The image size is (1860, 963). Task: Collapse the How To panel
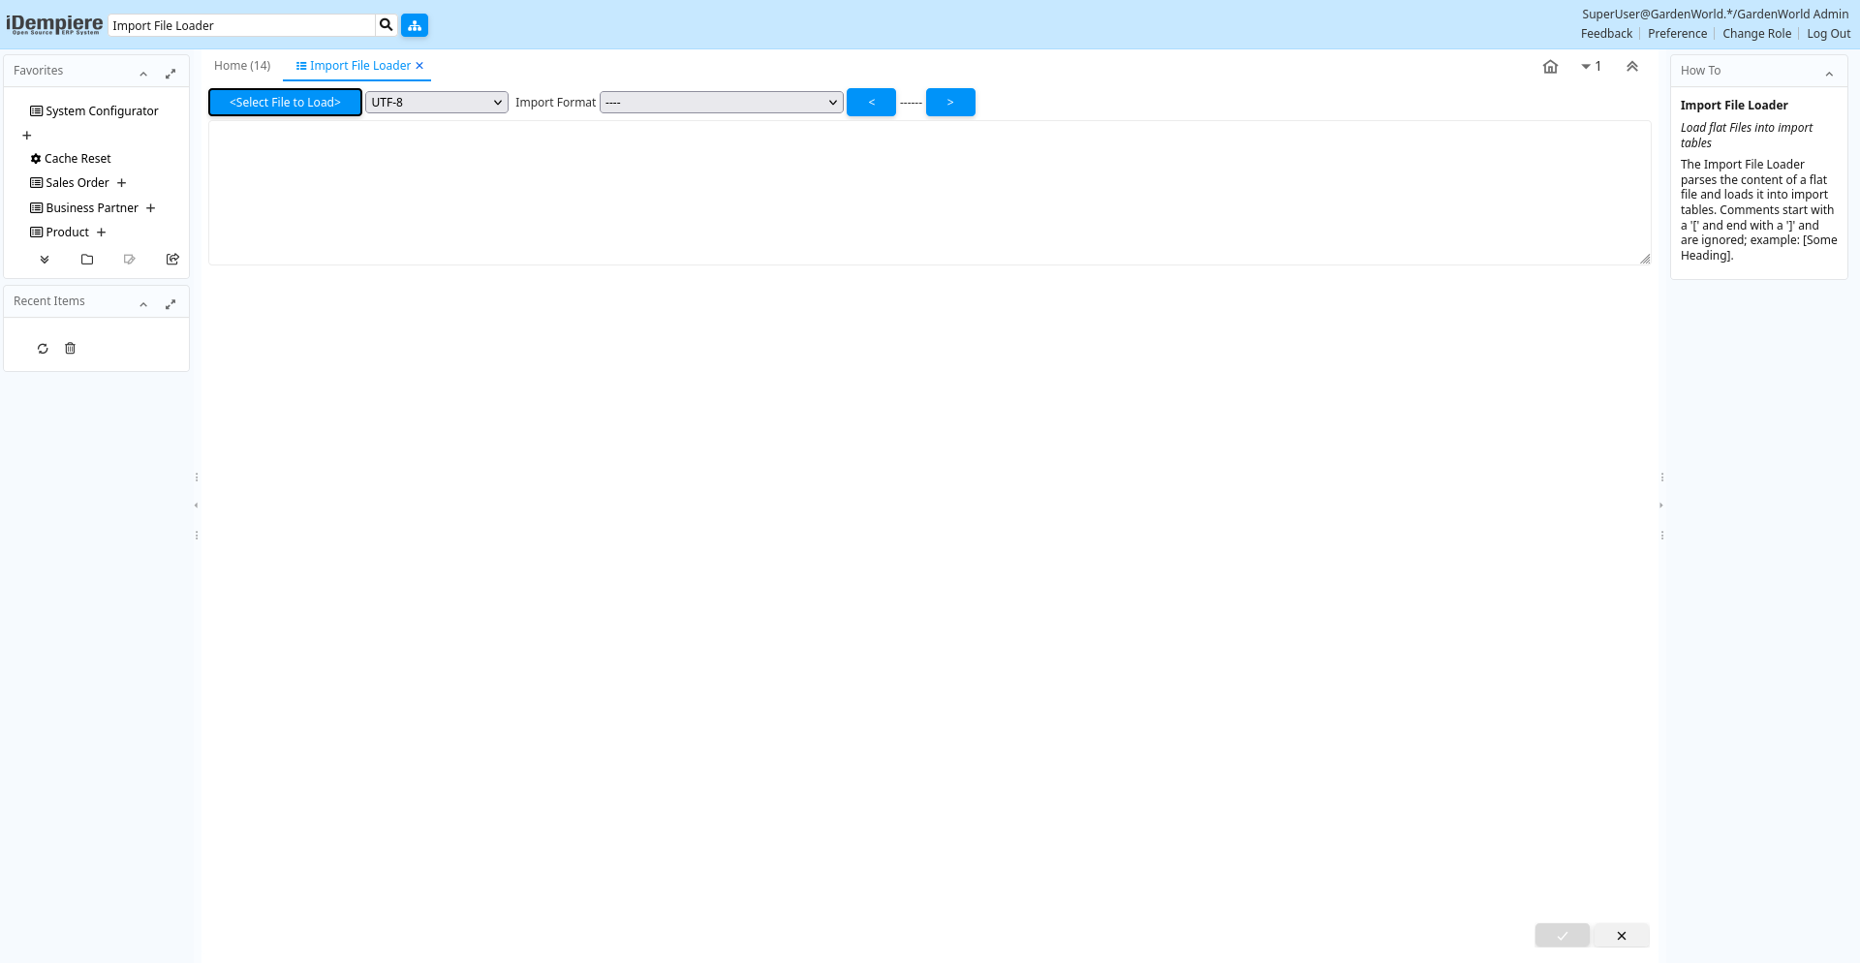pyautogui.click(x=1829, y=74)
